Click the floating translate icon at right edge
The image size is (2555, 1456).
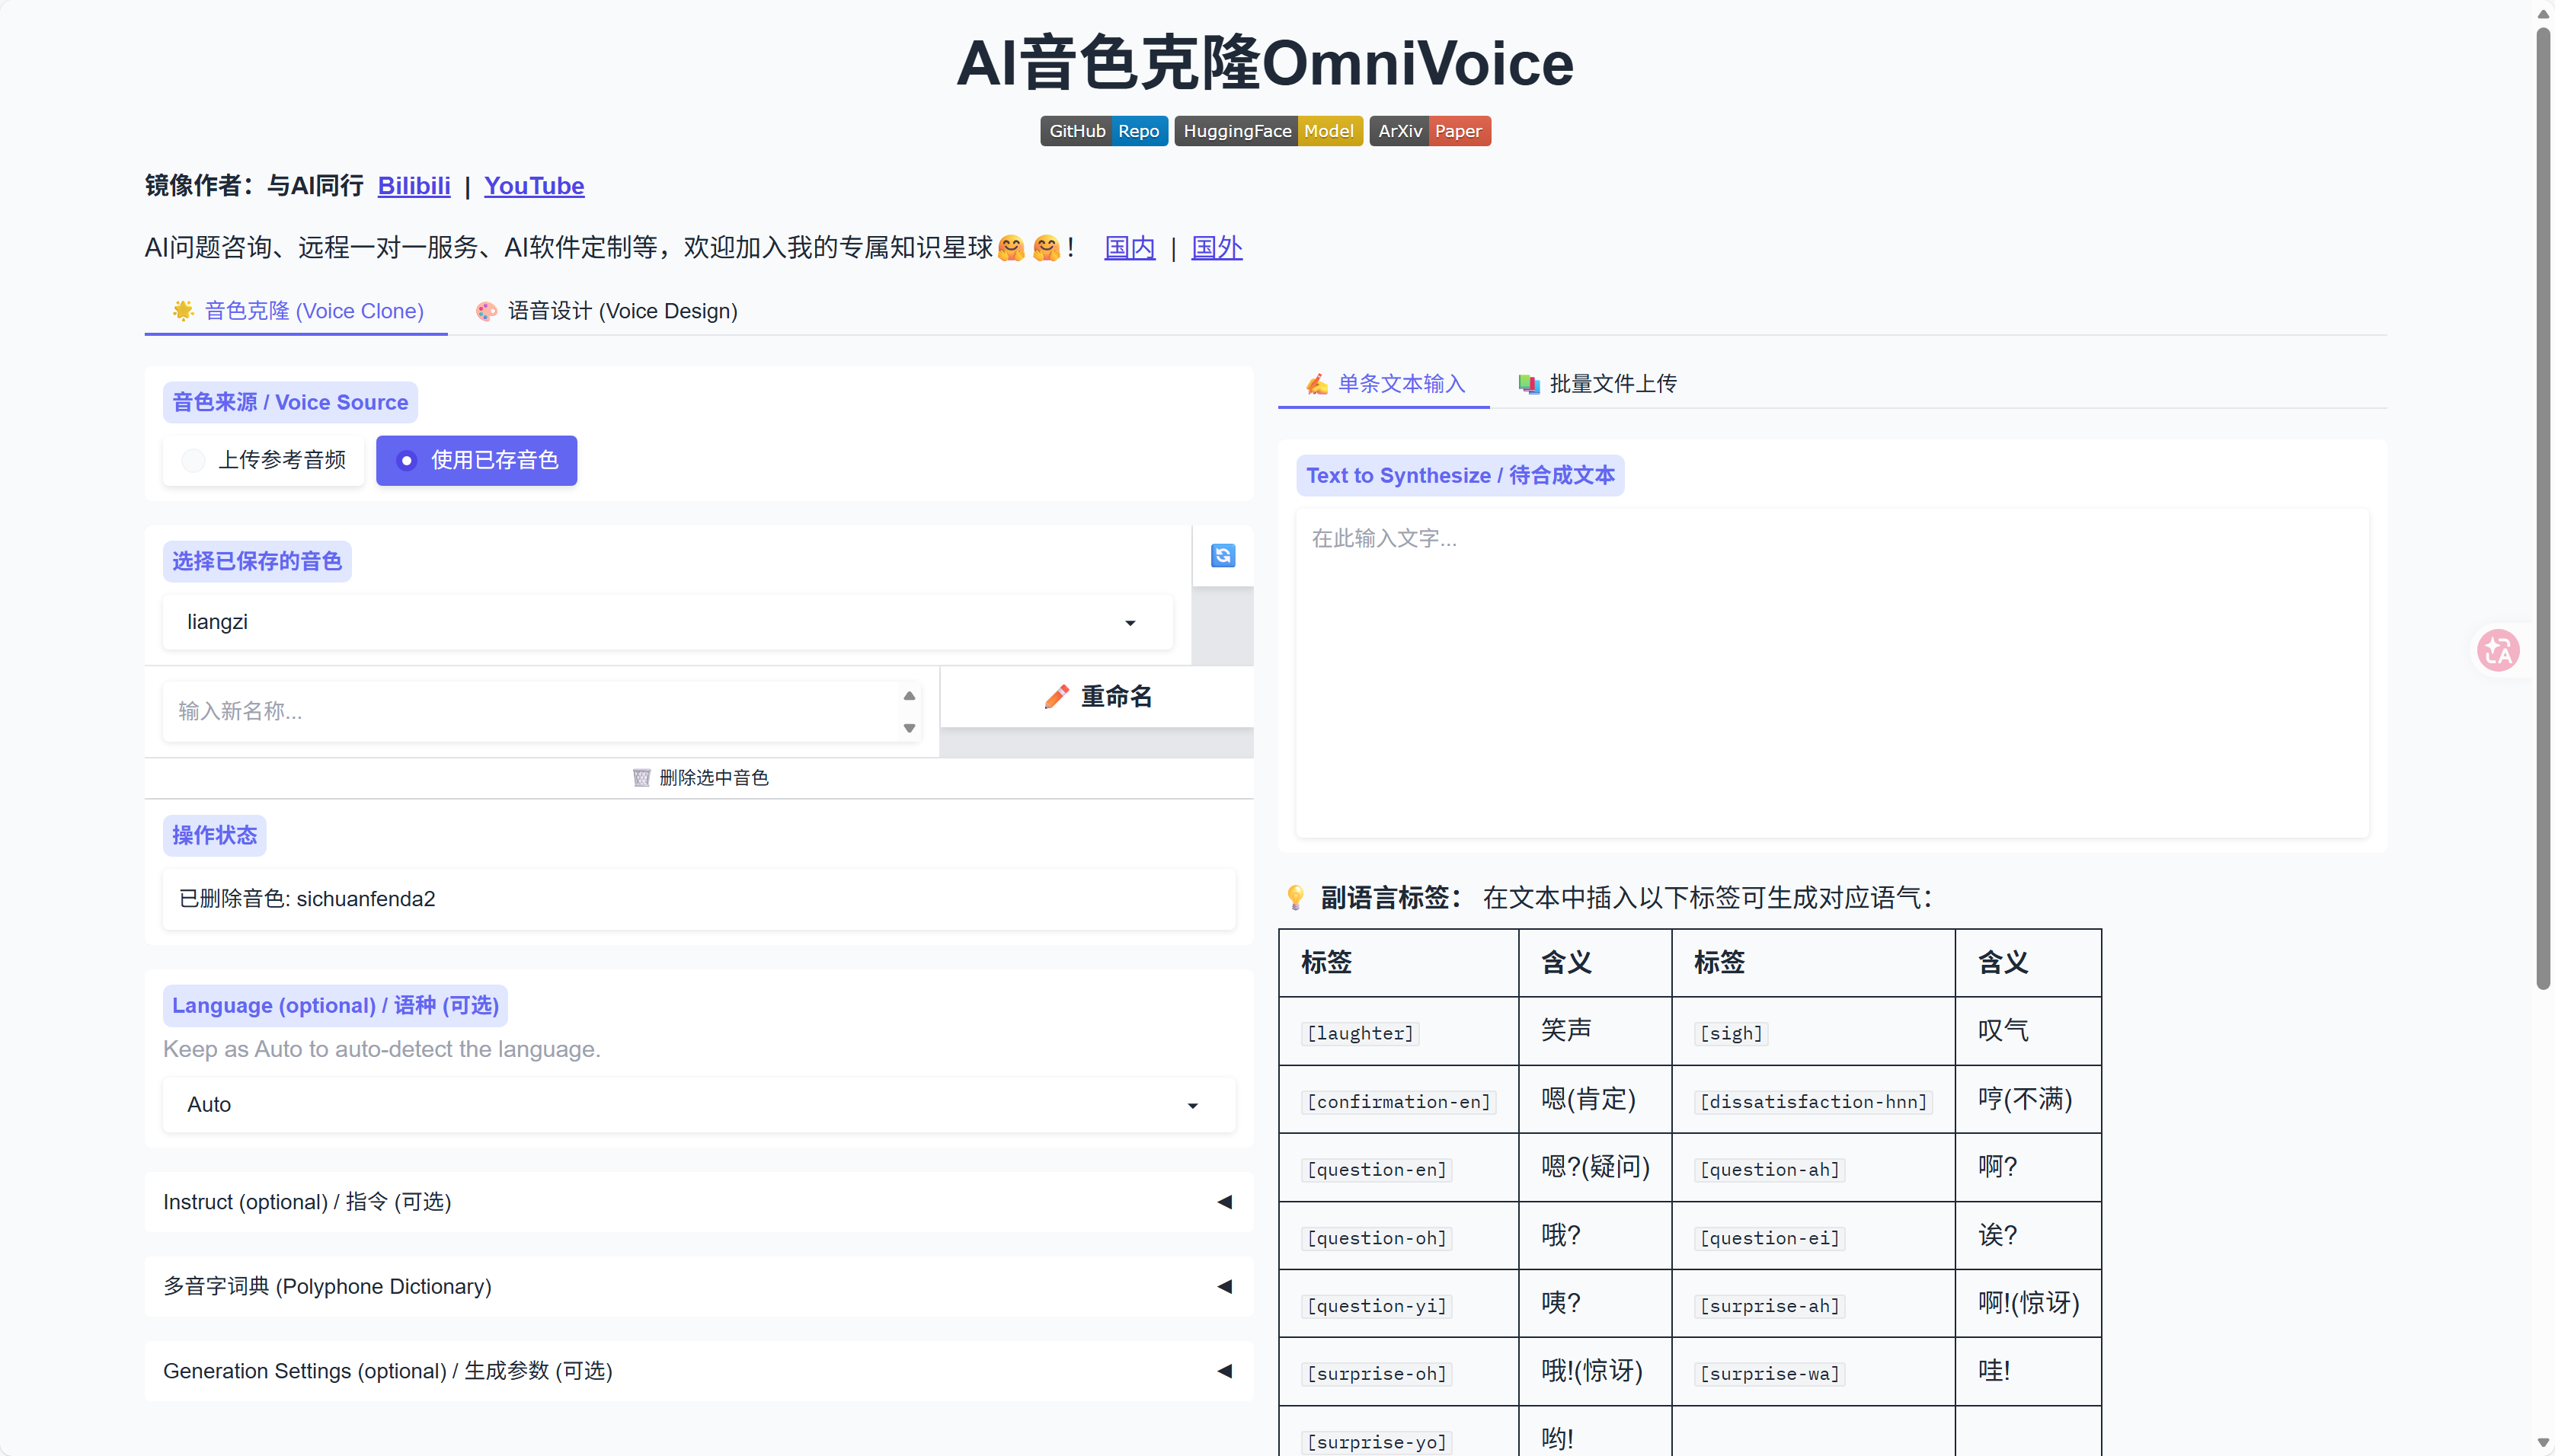pyautogui.click(x=2498, y=651)
